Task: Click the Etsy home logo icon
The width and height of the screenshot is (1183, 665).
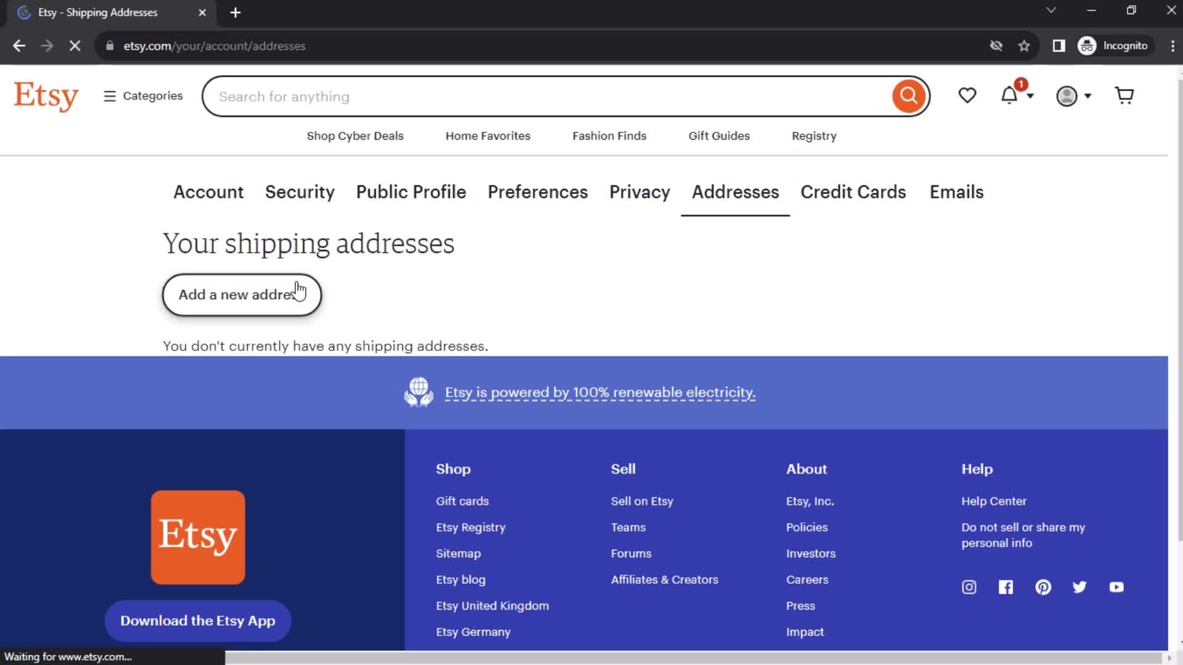Action: 45,97
